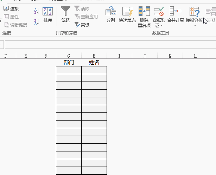Run 快速填充 (Flash Fill)
Viewport: 216px width, 175px height.
pyautogui.click(x=127, y=15)
